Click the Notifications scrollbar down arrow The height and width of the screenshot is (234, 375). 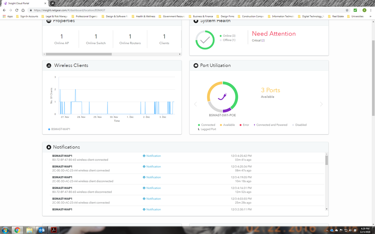[x=327, y=209]
